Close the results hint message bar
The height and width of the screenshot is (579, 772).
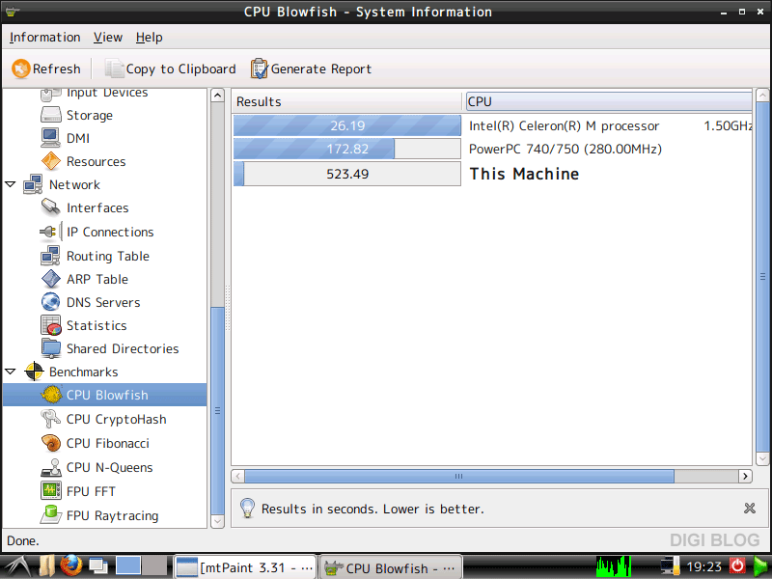click(x=750, y=509)
